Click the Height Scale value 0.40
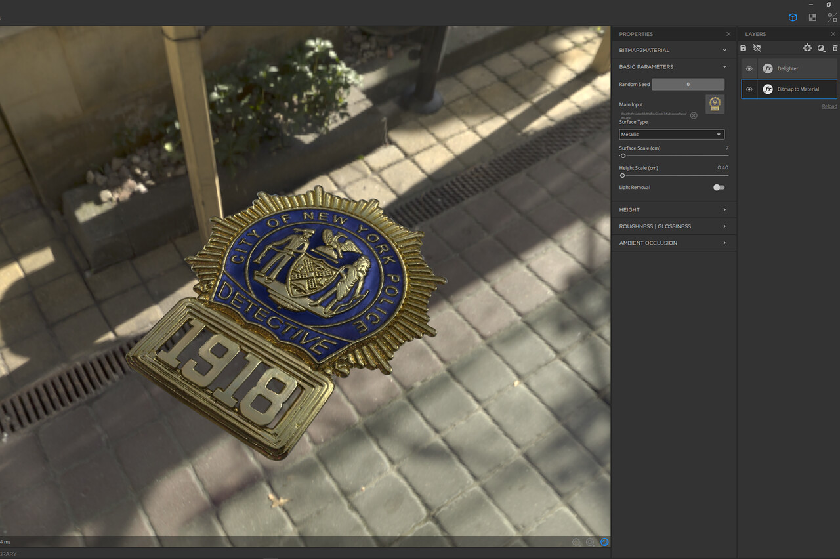The width and height of the screenshot is (840, 559). [x=723, y=167]
